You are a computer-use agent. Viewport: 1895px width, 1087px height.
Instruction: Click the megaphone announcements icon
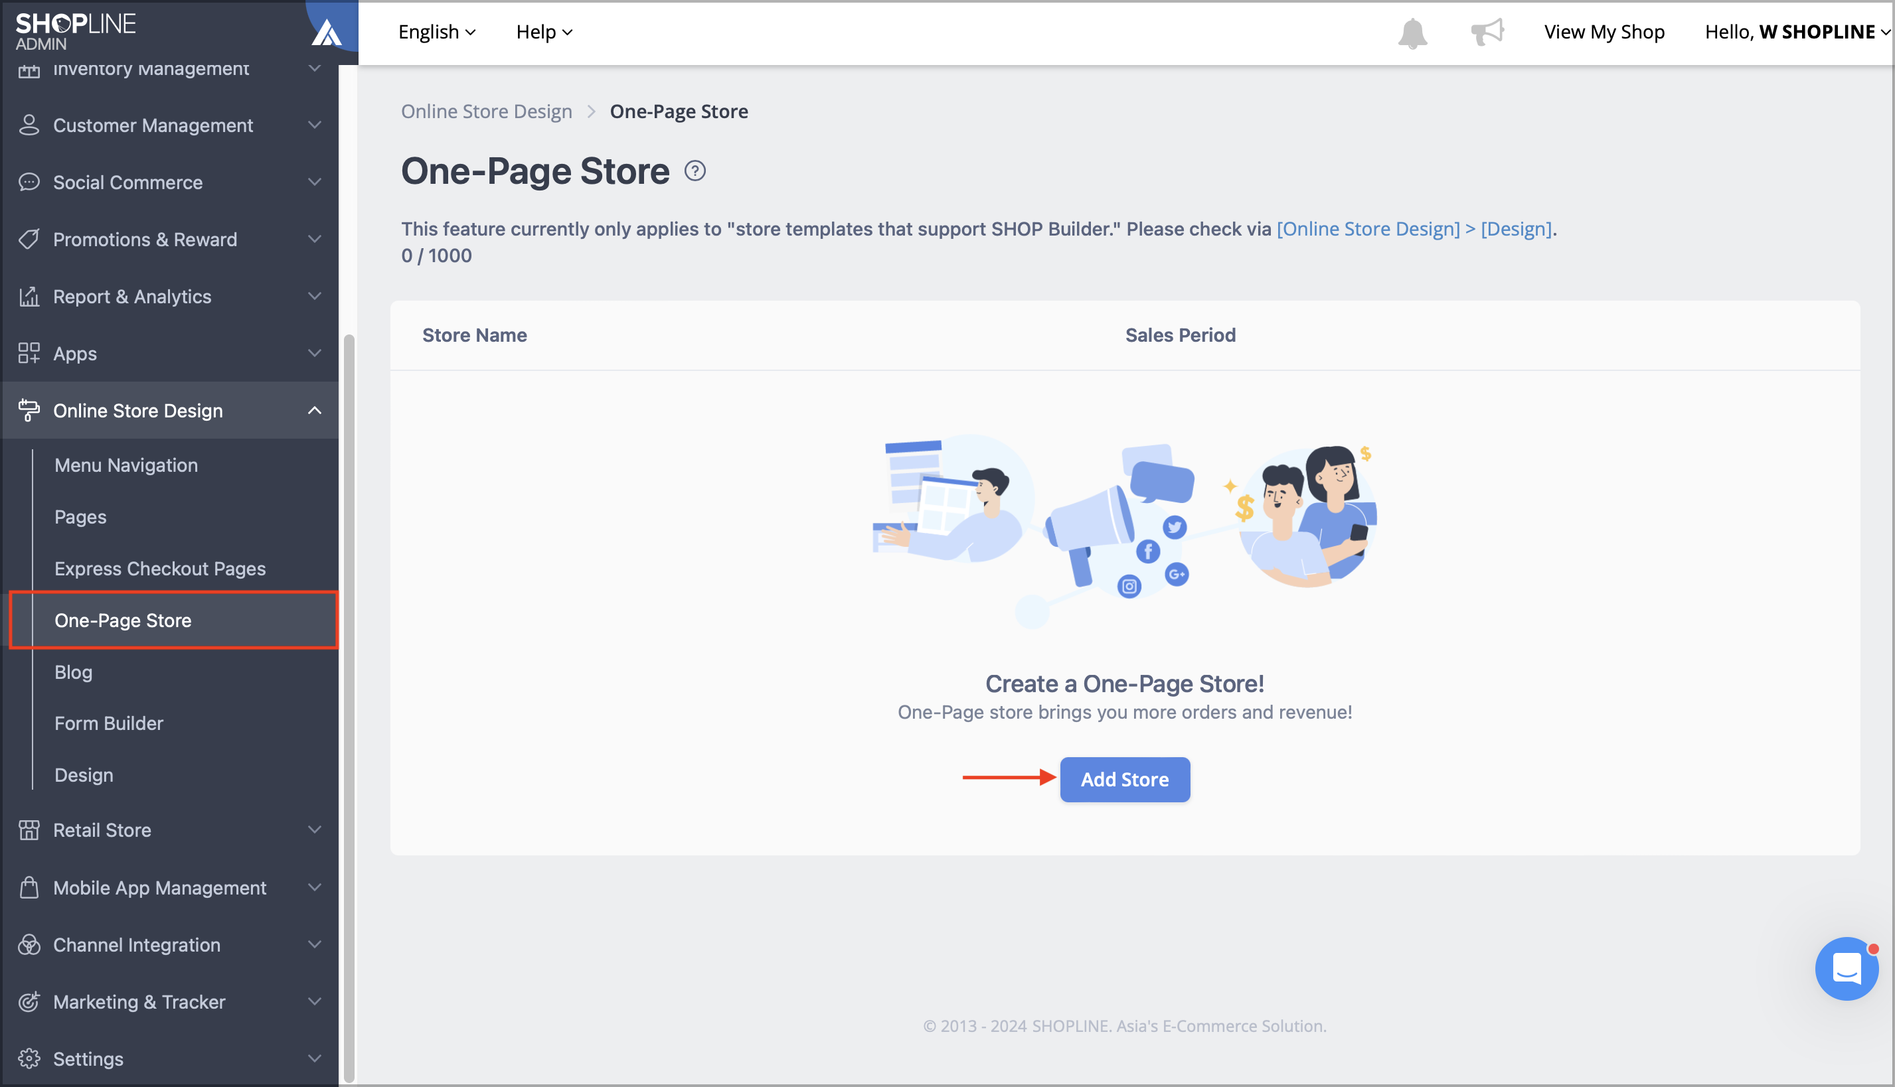(x=1487, y=32)
